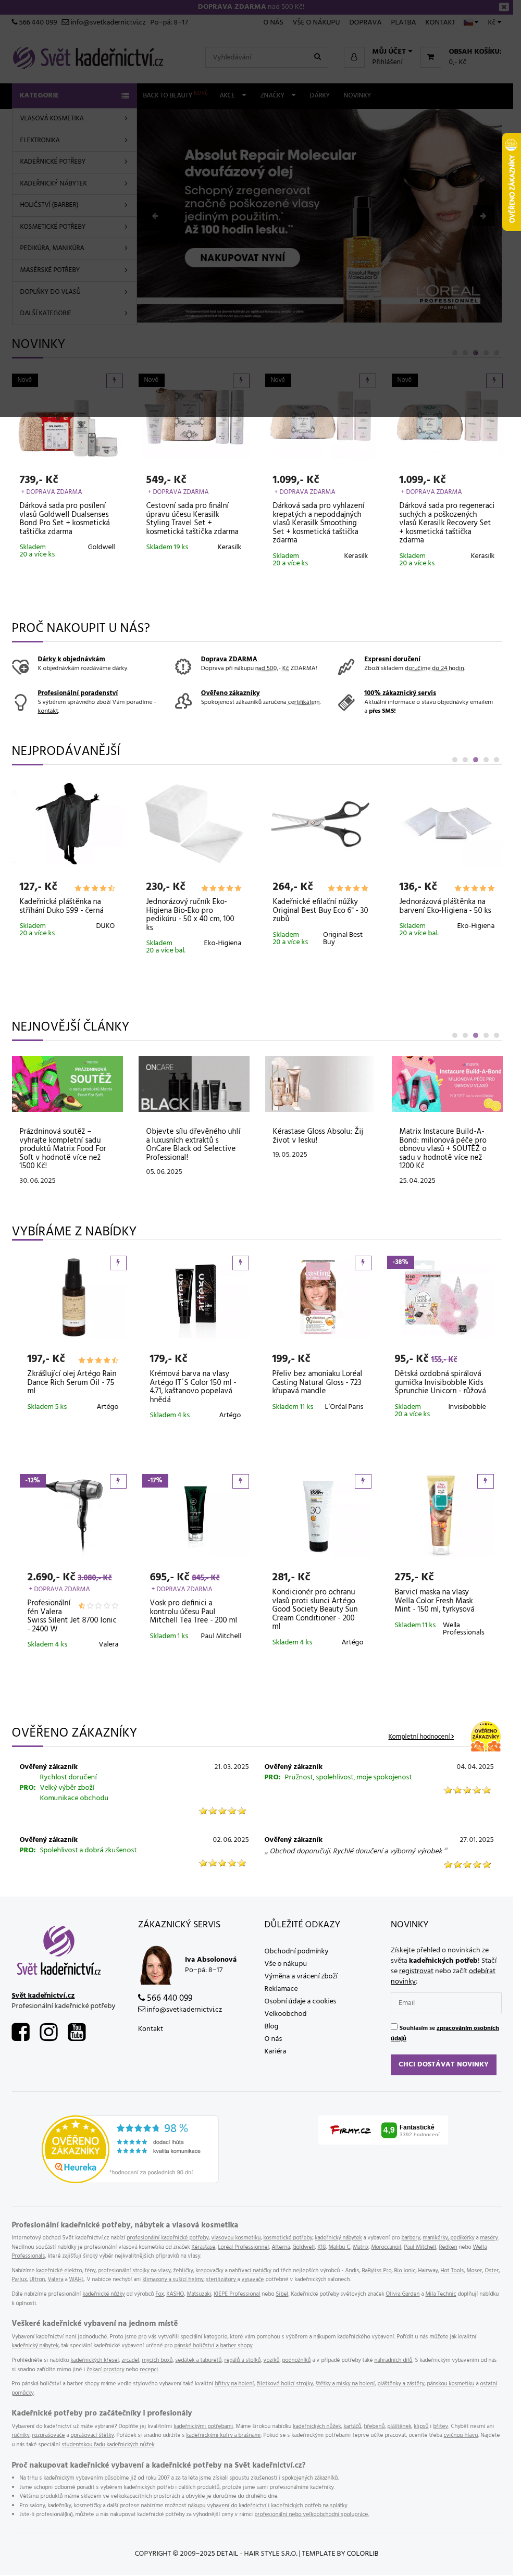This screenshot has height=2576, width=521.
Task: Open the Facebook page icon
Action: click(20, 2032)
